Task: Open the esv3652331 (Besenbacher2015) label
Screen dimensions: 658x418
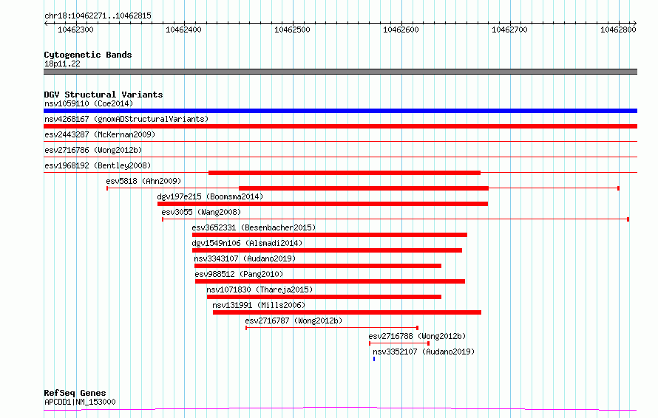Action: click(x=254, y=227)
